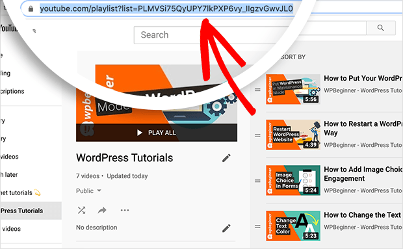
Task: Open Watch later in the sidebar
Action: tap(9, 175)
